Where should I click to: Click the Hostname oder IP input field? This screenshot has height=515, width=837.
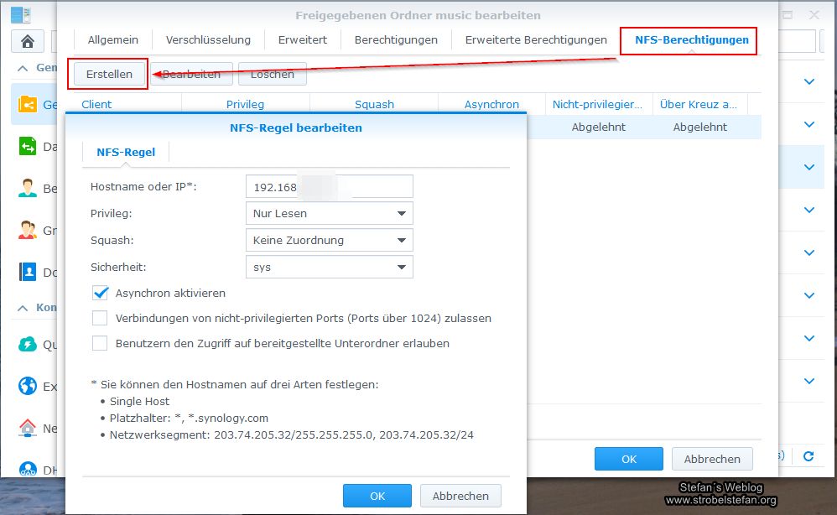(x=328, y=185)
